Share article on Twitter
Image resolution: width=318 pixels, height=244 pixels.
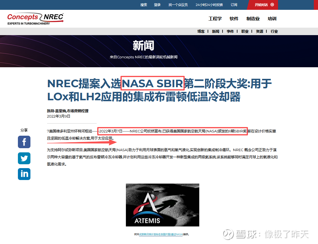coord(24,158)
